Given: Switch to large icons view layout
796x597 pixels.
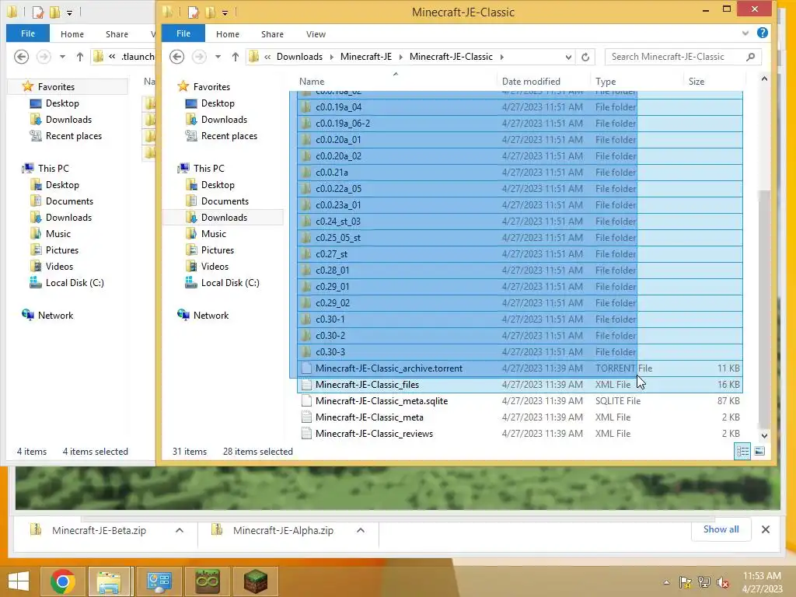Looking at the screenshot, I should coord(759,451).
